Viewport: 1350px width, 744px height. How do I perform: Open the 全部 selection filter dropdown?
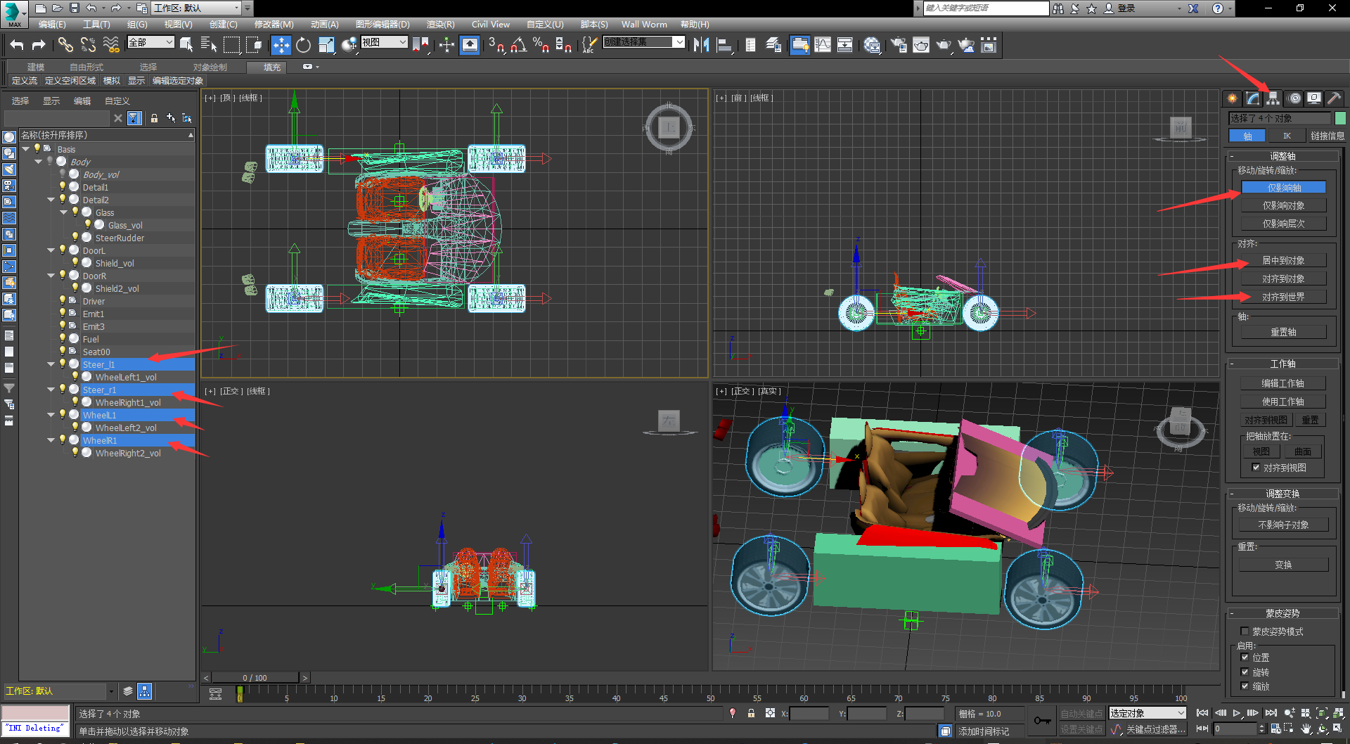(x=150, y=43)
